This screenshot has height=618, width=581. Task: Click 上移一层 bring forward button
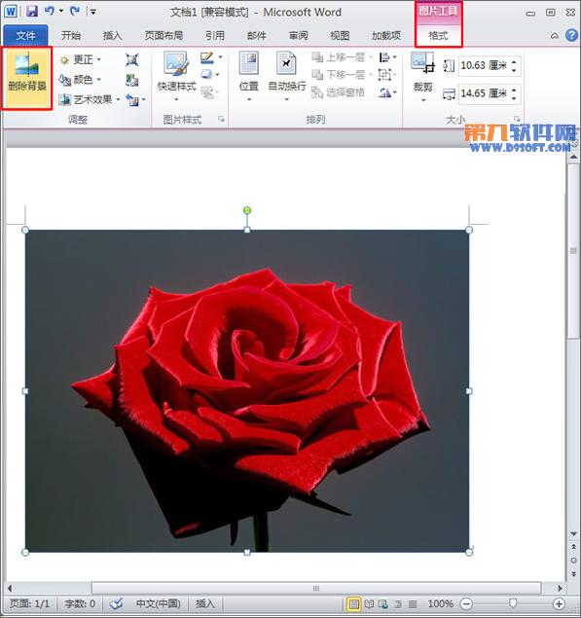[x=339, y=57]
